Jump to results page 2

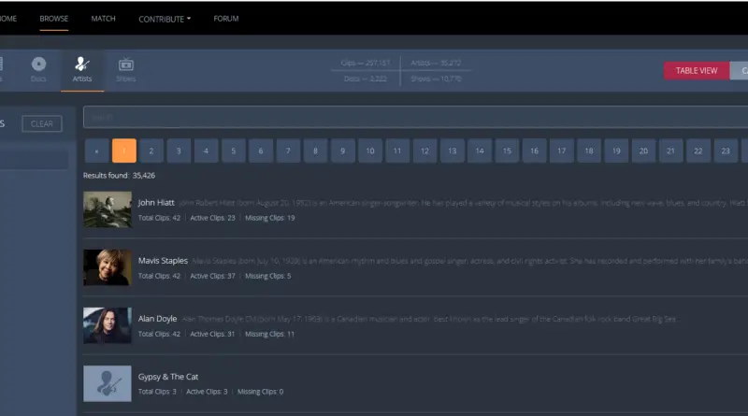151,151
